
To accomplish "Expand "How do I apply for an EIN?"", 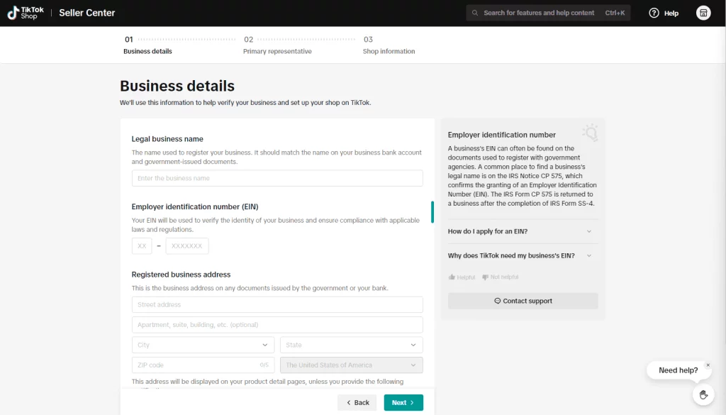I will tap(523, 231).
